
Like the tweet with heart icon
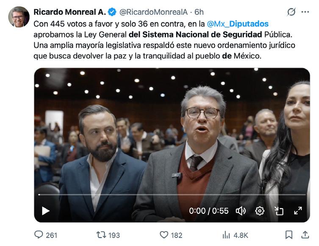point(164,235)
